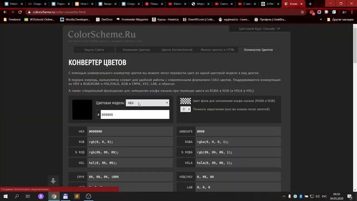Switch to the A Pen browser tab
The image size is (357, 201).
click(x=270, y=4)
